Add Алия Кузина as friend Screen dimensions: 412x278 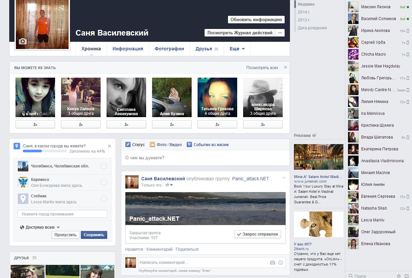(x=172, y=124)
